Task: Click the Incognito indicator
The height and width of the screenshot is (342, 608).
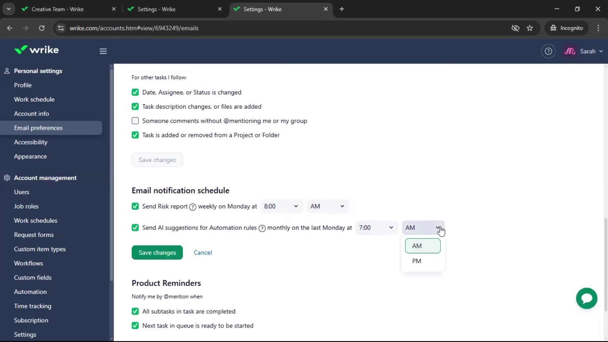Action: pyautogui.click(x=567, y=28)
